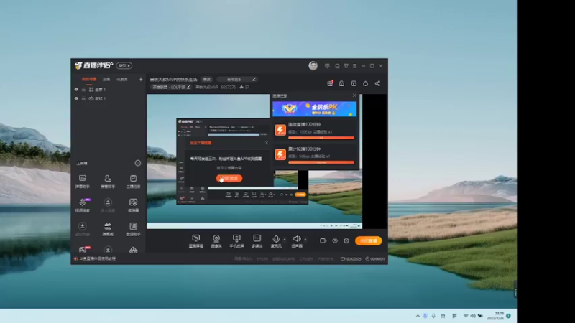The height and width of the screenshot is (323, 575).
Task: Click the pill button beside the 直播伴侣 logo
Action: pyautogui.click(x=124, y=65)
